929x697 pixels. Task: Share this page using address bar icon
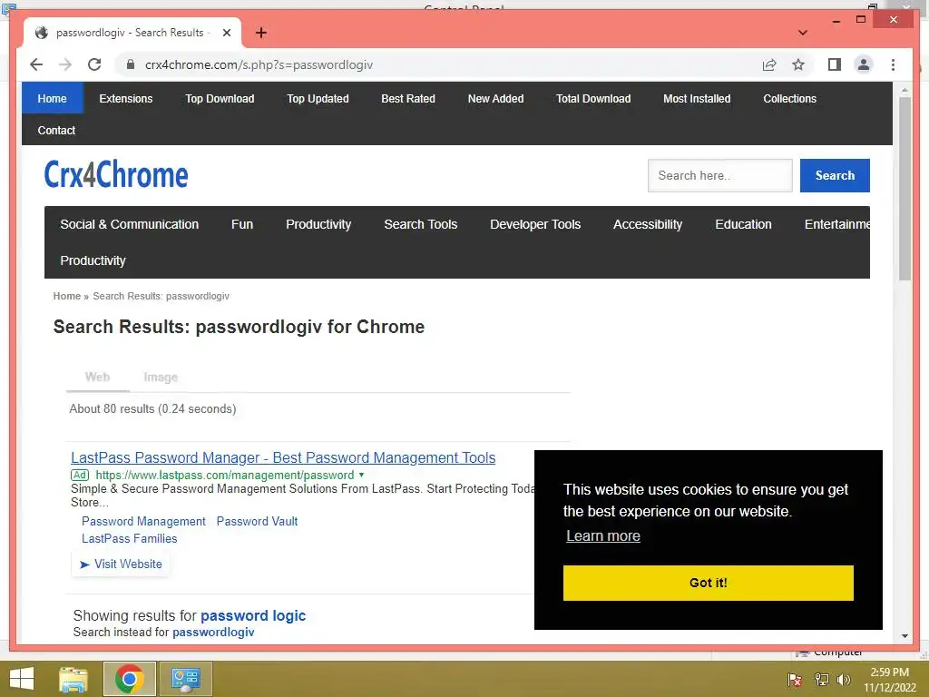[x=769, y=64]
